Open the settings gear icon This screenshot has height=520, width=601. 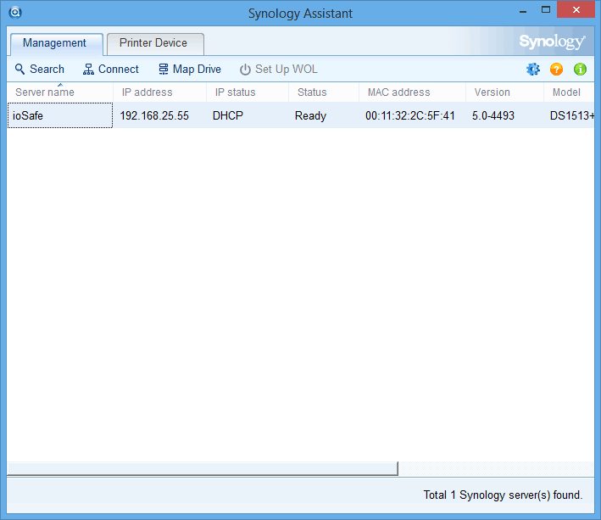click(x=533, y=70)
